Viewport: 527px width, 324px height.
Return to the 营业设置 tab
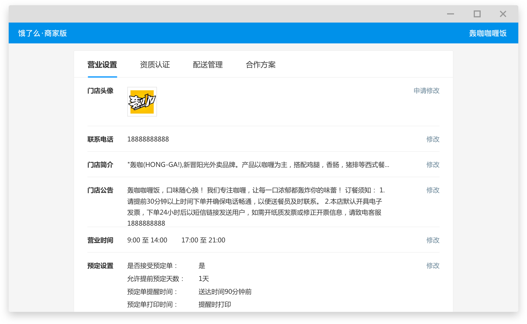click(102, 65)
